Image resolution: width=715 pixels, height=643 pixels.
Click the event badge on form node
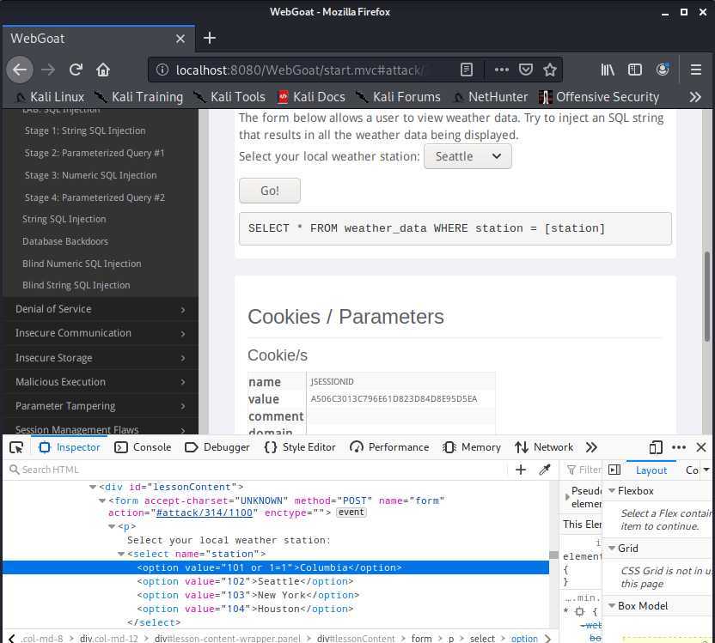pos(351,513)
